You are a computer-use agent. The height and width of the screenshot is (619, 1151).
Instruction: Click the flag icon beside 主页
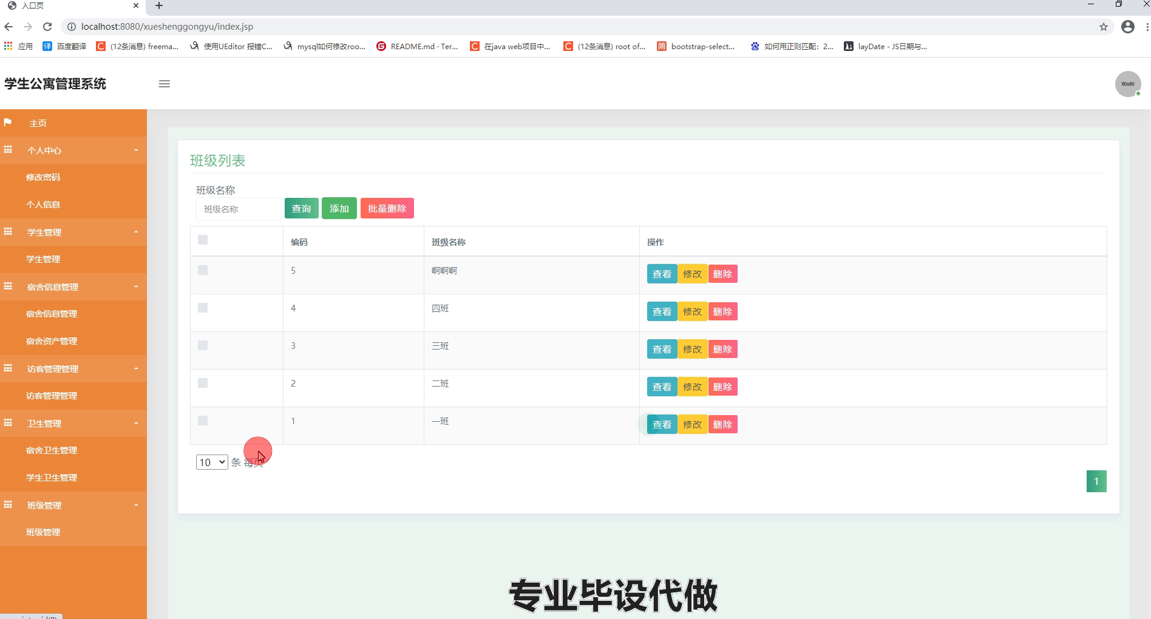(8, 123)
